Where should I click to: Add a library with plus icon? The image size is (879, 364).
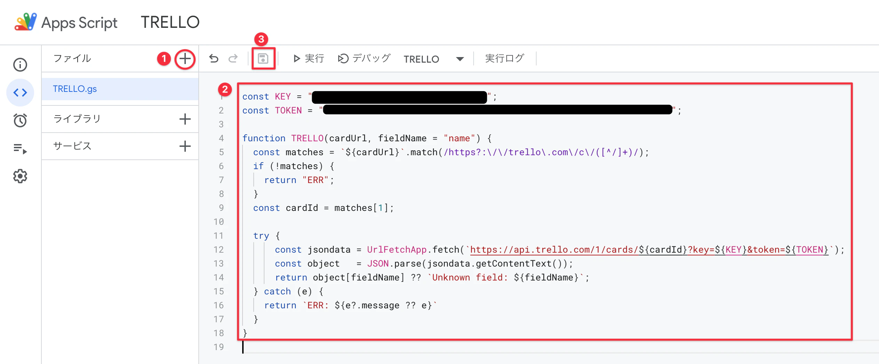click(x=185, y=119)
